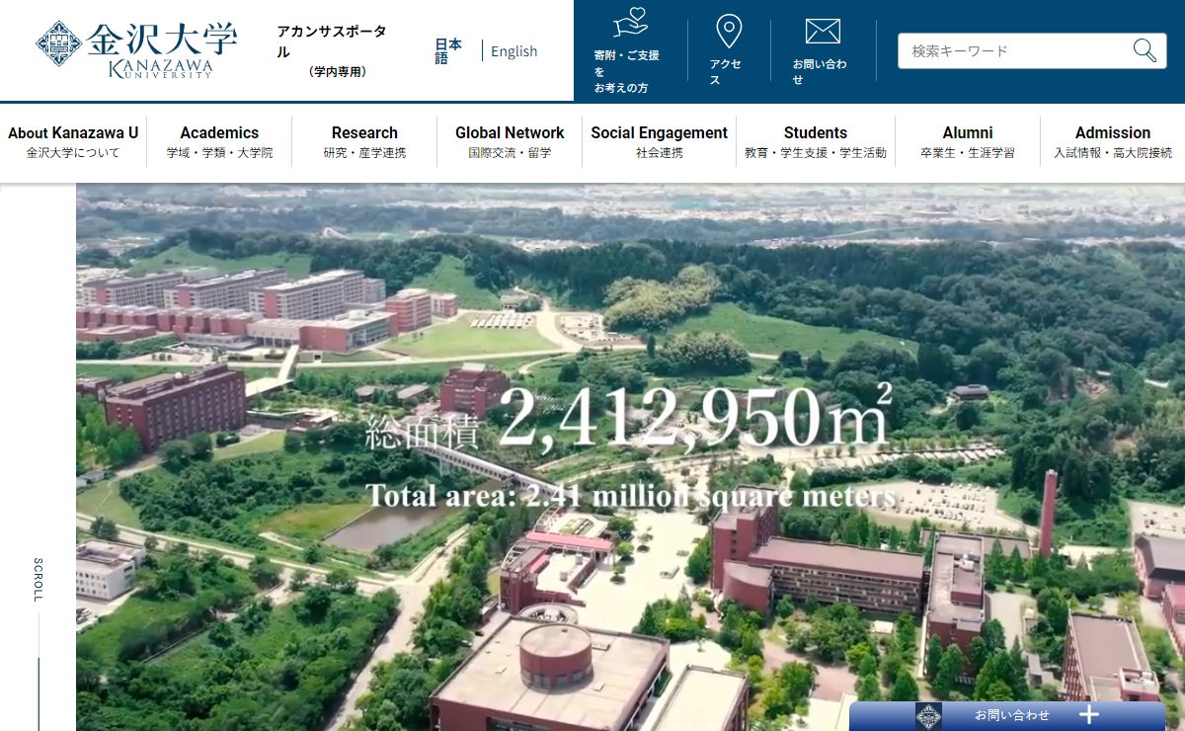1185x731 pixels.
Task: Open the アクセス text link
Action: click(726, 71)
